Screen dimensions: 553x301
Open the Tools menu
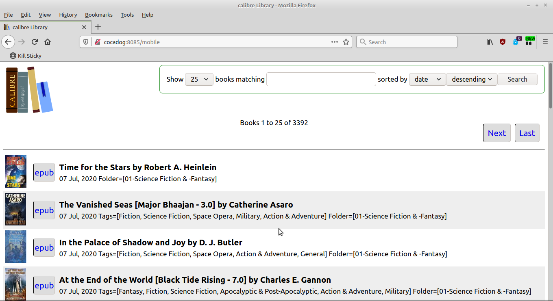click(127, 15)
